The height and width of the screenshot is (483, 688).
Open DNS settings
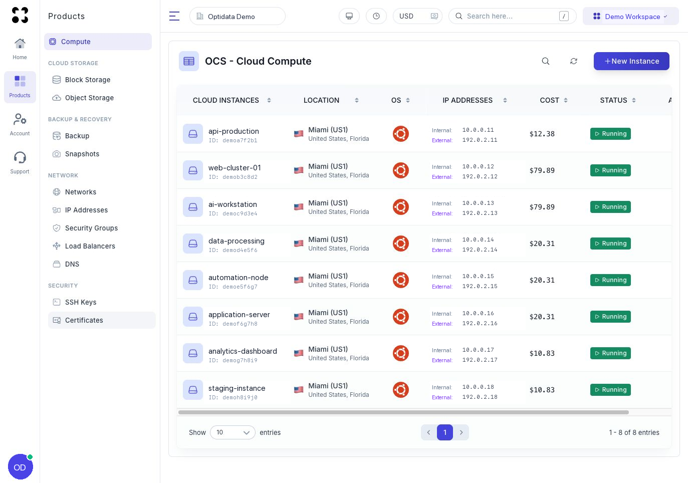pos(102,264)
